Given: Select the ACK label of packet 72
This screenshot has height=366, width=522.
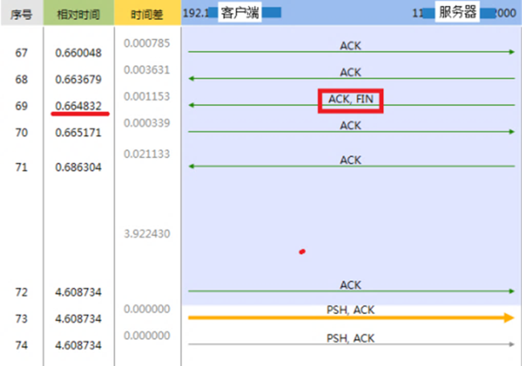Looking at the screenshot, I should coord(350,285).
